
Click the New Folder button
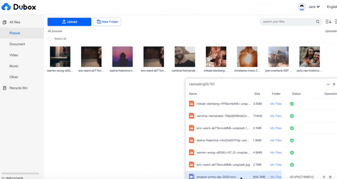coord(107,22)
